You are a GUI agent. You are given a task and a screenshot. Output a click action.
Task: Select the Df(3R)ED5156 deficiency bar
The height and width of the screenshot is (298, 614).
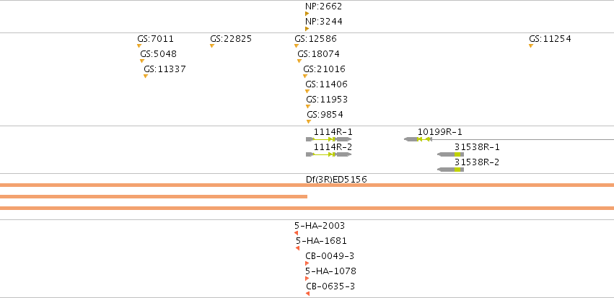point(307,185)
